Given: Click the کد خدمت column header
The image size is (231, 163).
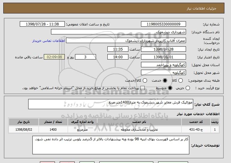Looking at the screenshot, I should [196, 122].
